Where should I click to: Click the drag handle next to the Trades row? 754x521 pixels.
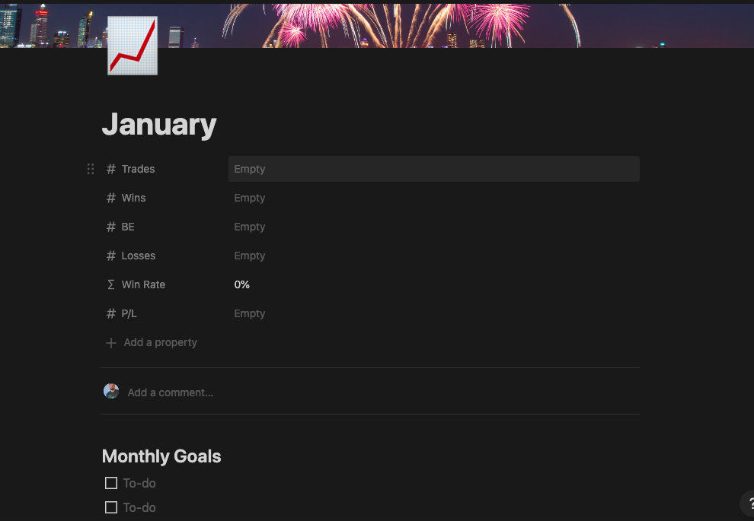(91, 169)
